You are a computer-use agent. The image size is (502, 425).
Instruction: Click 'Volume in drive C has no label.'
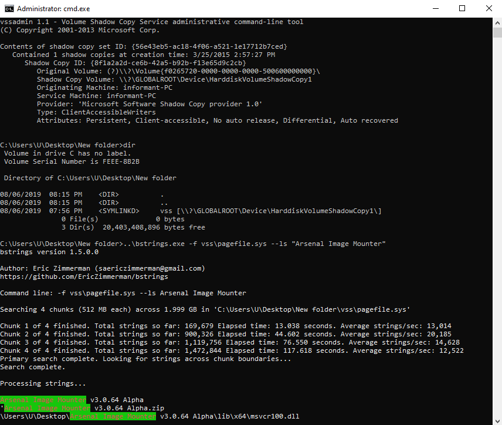tap(67, 154)
